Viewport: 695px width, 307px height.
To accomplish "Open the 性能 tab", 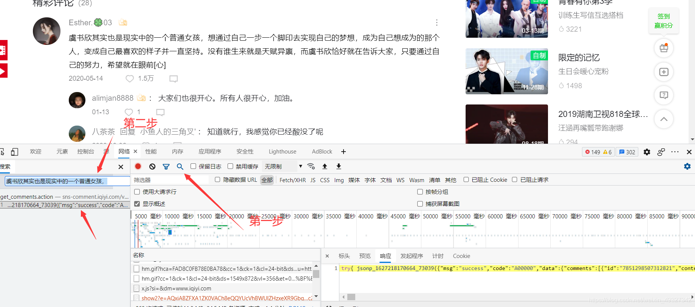I will click(x=151, y=152).
